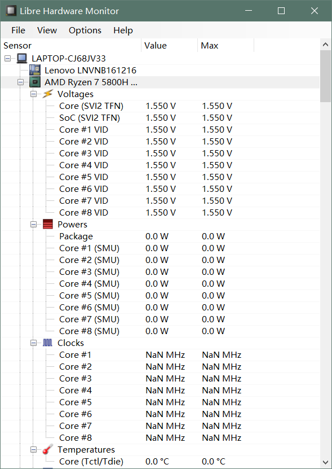Click the laptop computer icon beside LAPTOP-CJ68JV33
Image resolution: width=332 pixels, height=469 pixels.
pyautogui.click(x=22, y=58)
